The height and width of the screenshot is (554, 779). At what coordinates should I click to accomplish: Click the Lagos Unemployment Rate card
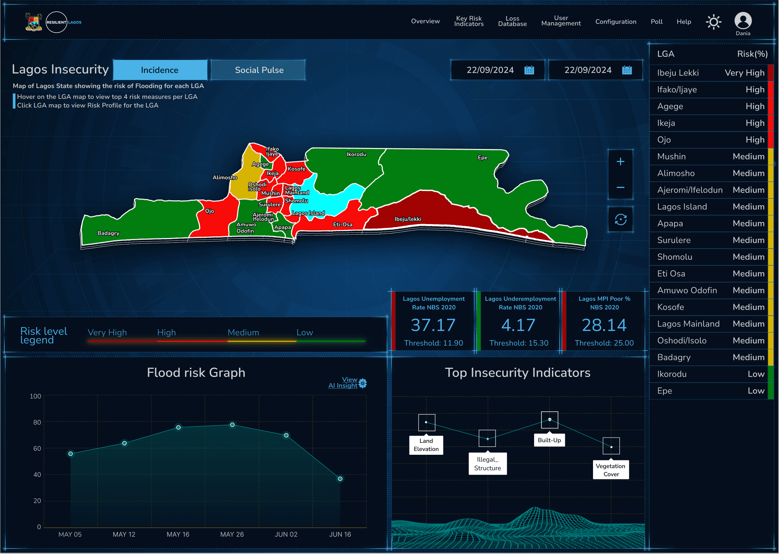(433, 321)
